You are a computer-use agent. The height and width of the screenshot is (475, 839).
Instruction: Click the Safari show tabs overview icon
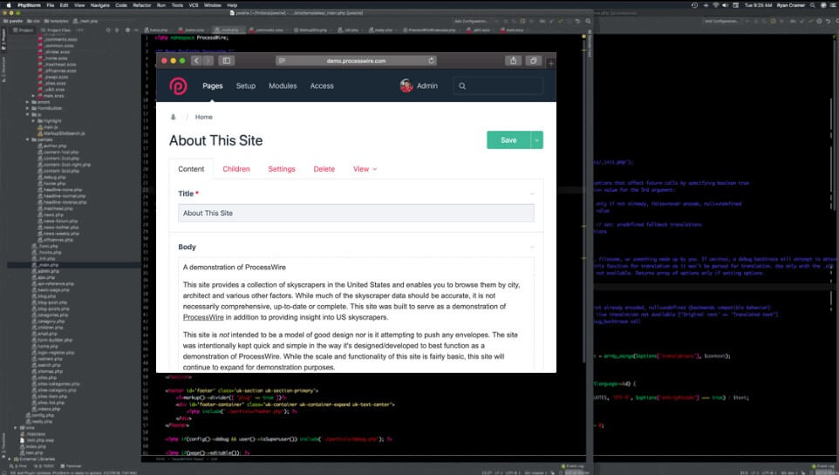click(535, 60)
